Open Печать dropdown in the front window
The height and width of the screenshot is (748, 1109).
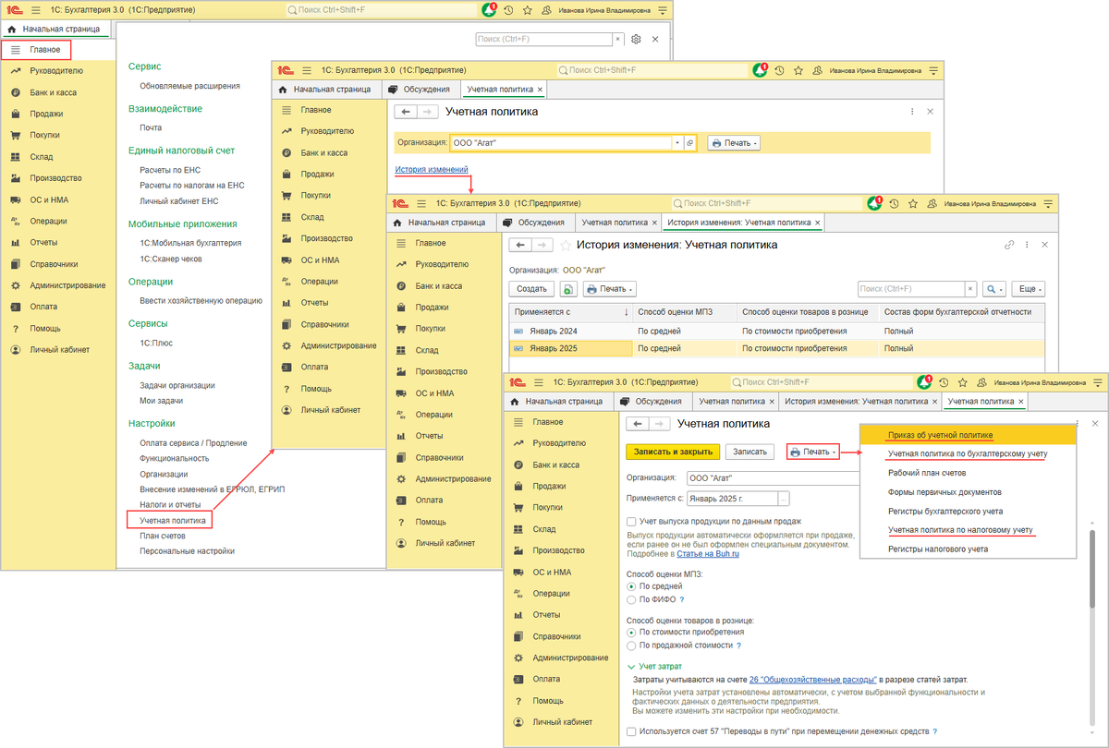[x=812, y=452]
